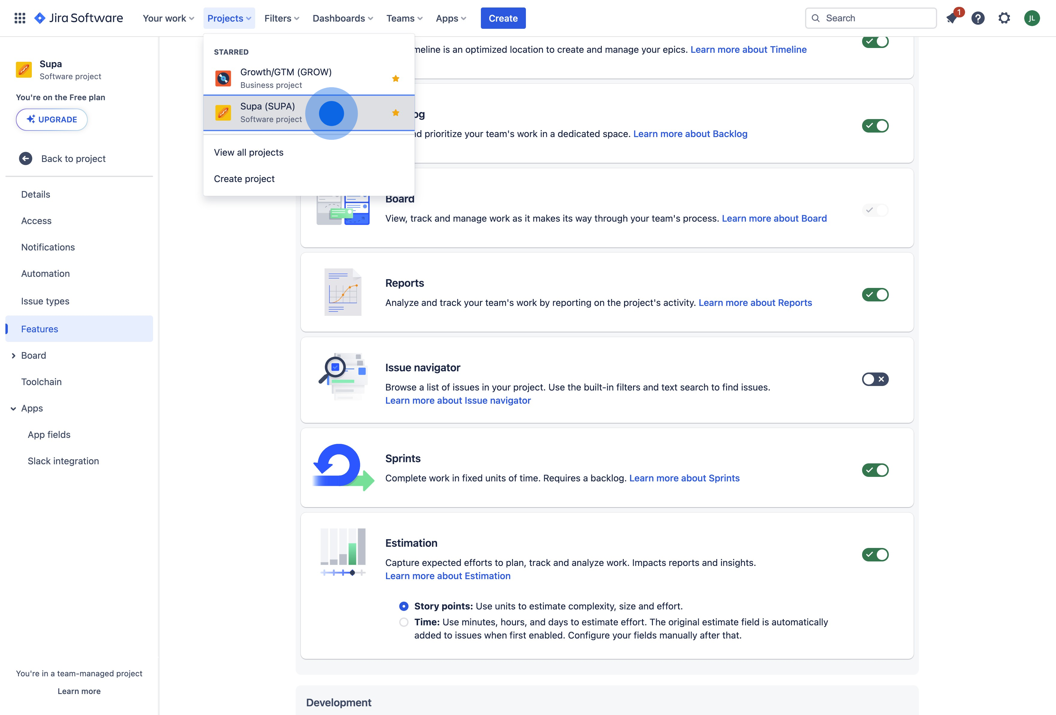This screenshot has height=715, width=1056.
Task: Toggle the Timeline feature switch
Action: point(875,41)
